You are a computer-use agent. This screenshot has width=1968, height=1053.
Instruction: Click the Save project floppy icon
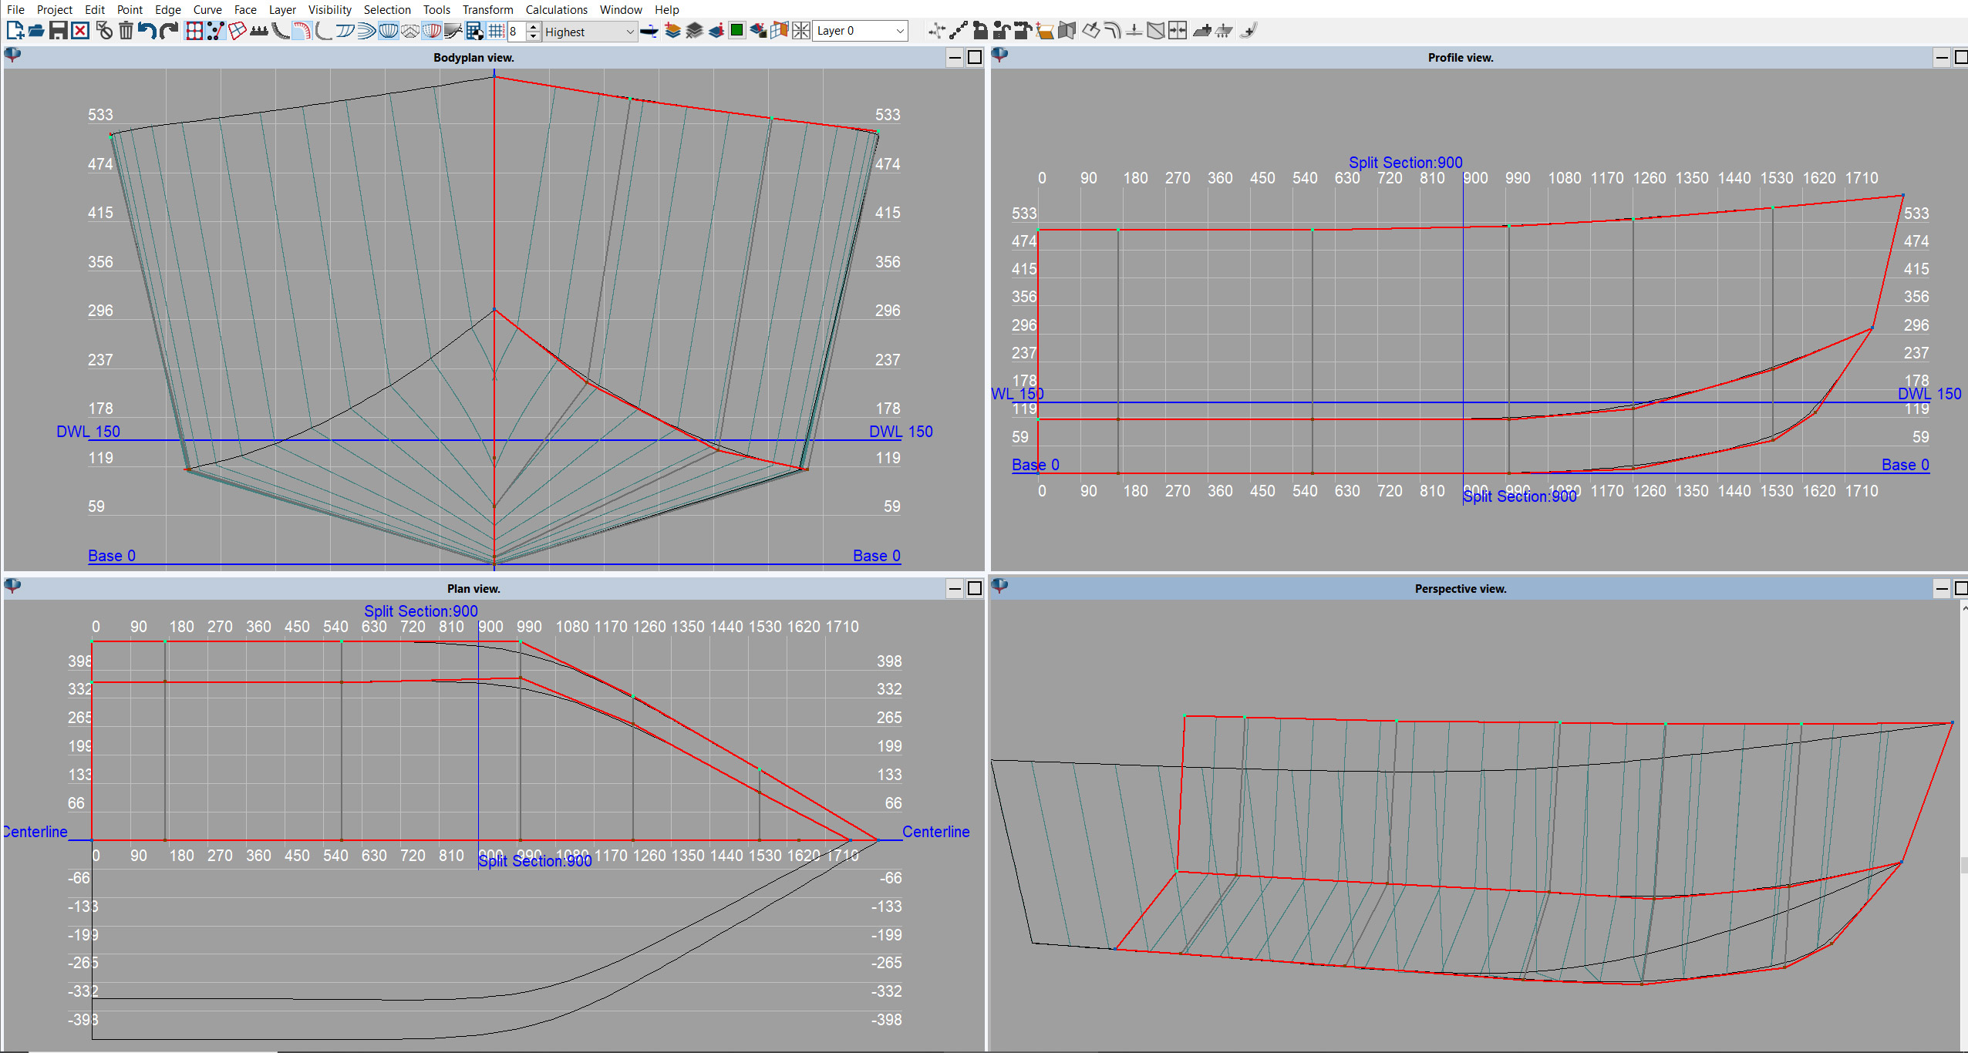pos(58,31)
